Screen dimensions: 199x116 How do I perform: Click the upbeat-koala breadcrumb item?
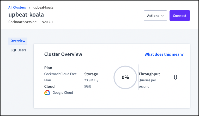[x=43, y=7]
